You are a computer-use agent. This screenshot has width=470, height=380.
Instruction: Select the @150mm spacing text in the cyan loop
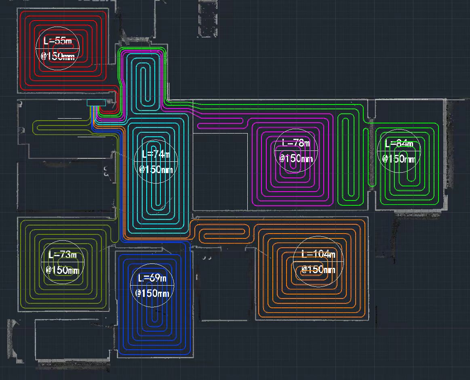coord(156,169)
